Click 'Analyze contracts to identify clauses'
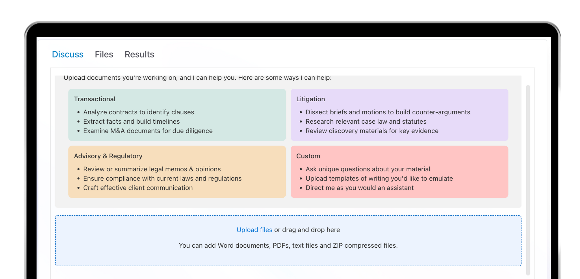The image size is (580, 279). [138, 112]
